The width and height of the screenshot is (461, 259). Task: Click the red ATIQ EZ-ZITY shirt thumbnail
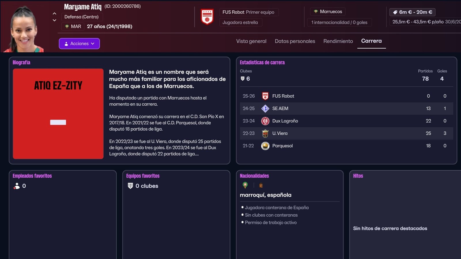[x=58, y=114]
